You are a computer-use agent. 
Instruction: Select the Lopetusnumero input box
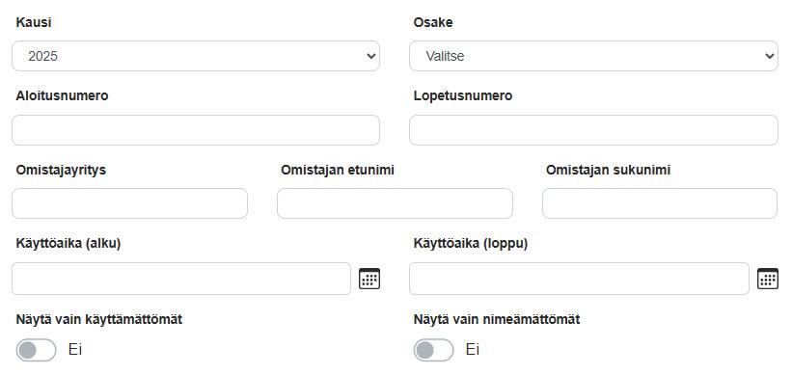tap(593, 130)
